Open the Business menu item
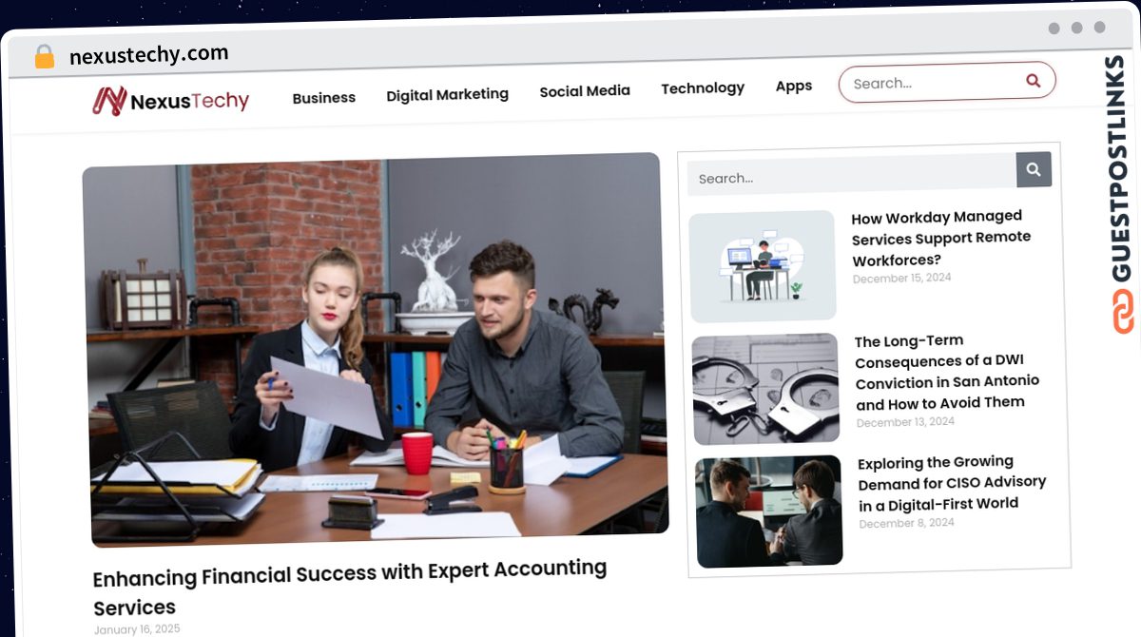Image resolution: width=1141 pixels, height=637 pixels. click(323, 98)
